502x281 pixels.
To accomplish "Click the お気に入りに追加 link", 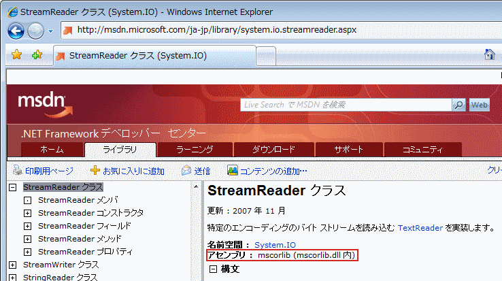I will point(133,171).
